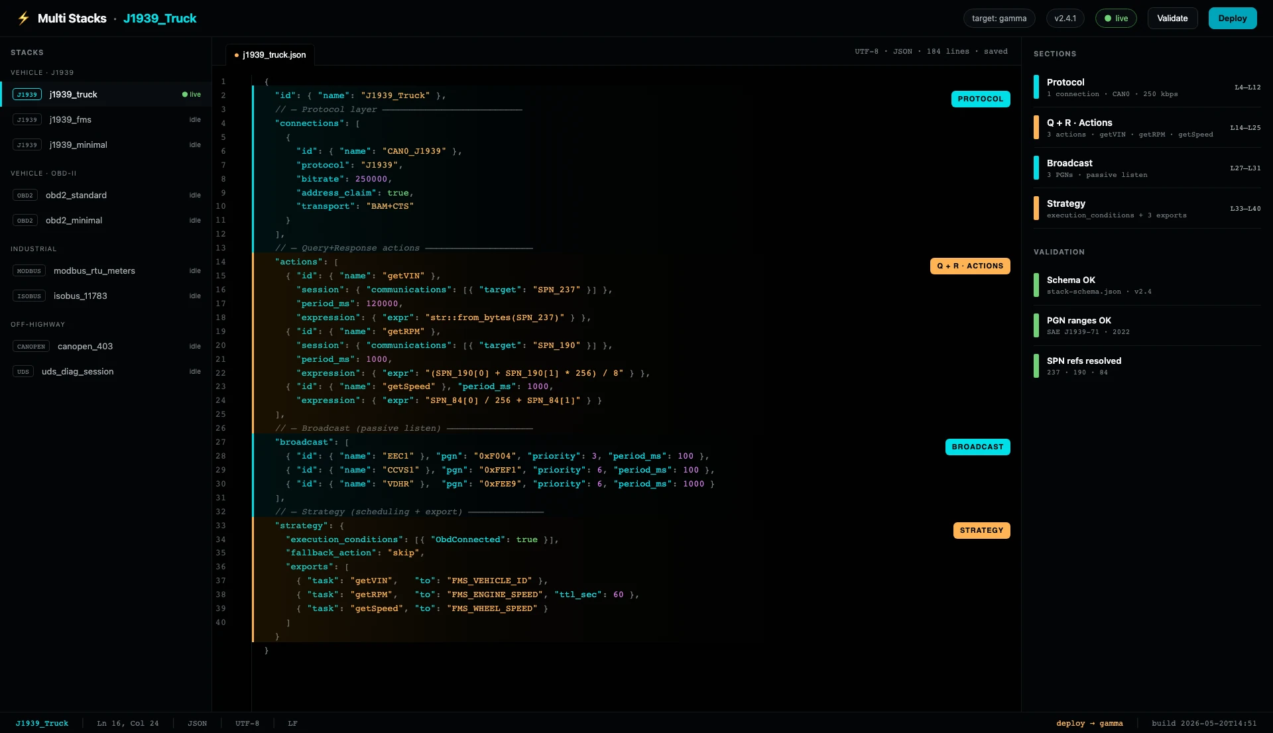This screenshot has width=1273, height=733.
Task: Click the PGN ranges OK validation result
Action: click(1147, 325)
